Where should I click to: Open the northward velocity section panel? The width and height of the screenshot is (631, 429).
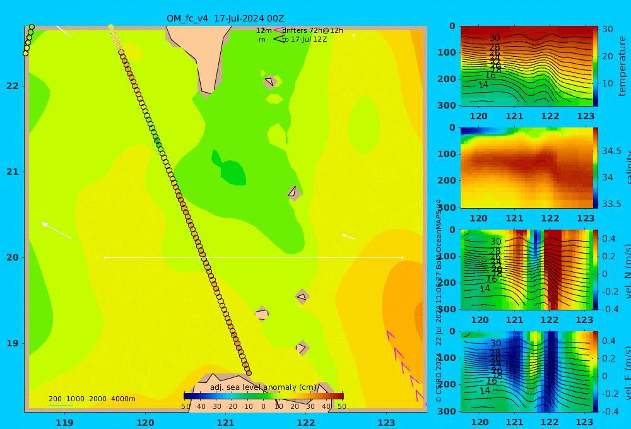point(527,269)
